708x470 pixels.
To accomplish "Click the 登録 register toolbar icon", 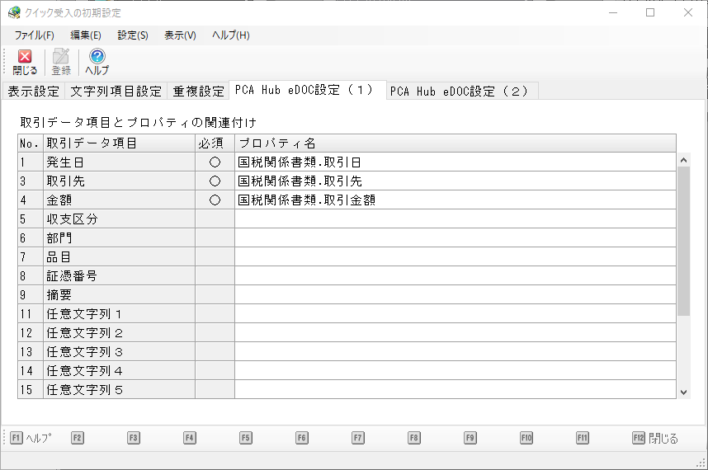I will pyautogui.click(x=61, y=56).
